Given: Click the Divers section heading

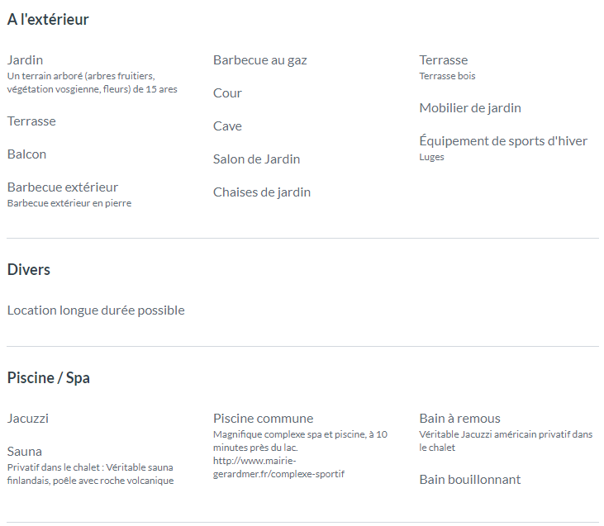Looking at the screenshot, I should (28, 269).
